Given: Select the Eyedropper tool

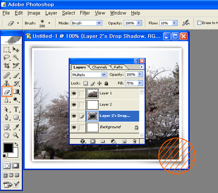Looking at the screenshot, I should 16,127.
